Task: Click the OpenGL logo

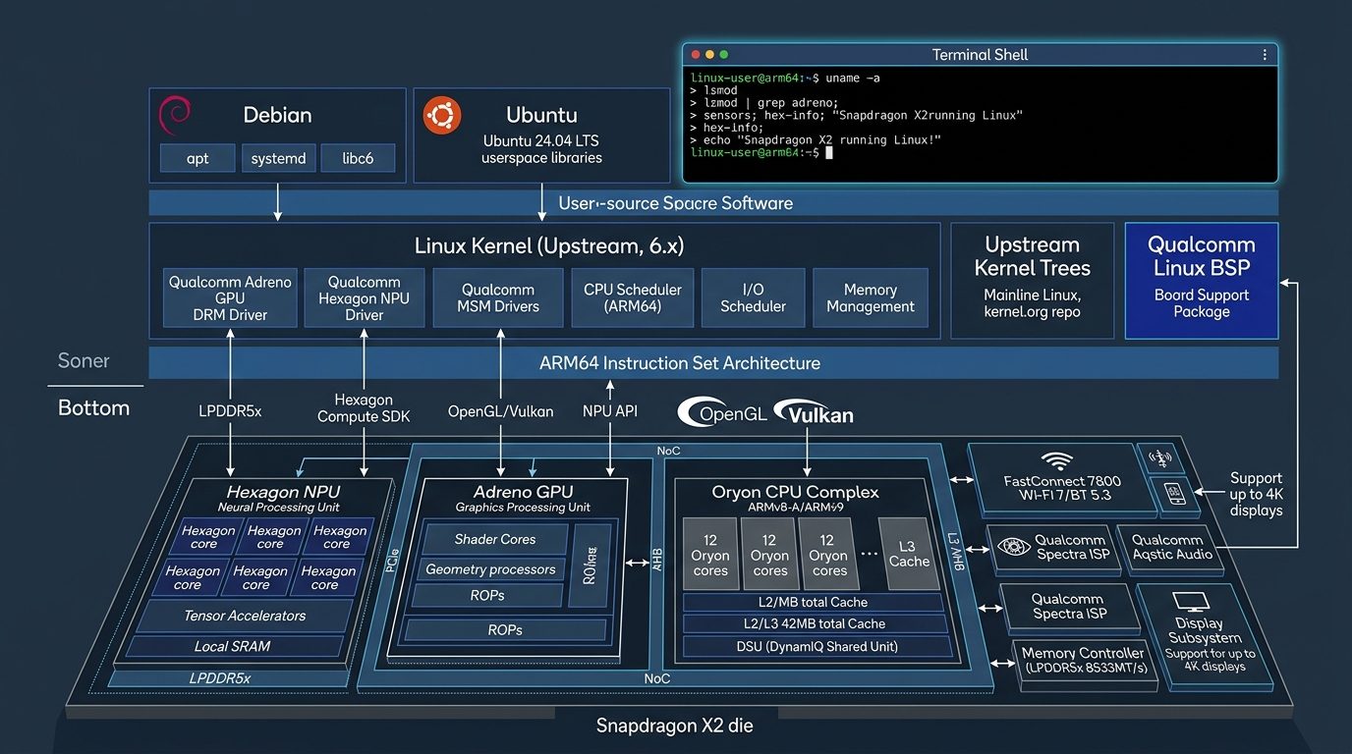Action: [723, 413]
